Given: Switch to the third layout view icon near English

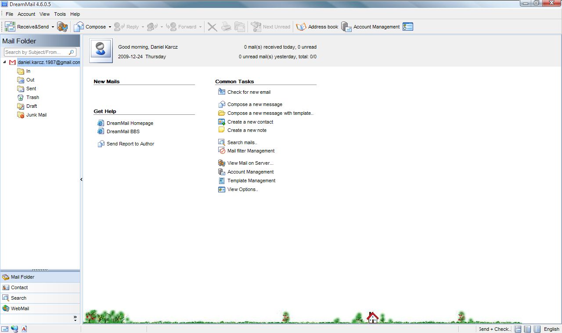Looking at the screenshot, I should pos(537,329).
